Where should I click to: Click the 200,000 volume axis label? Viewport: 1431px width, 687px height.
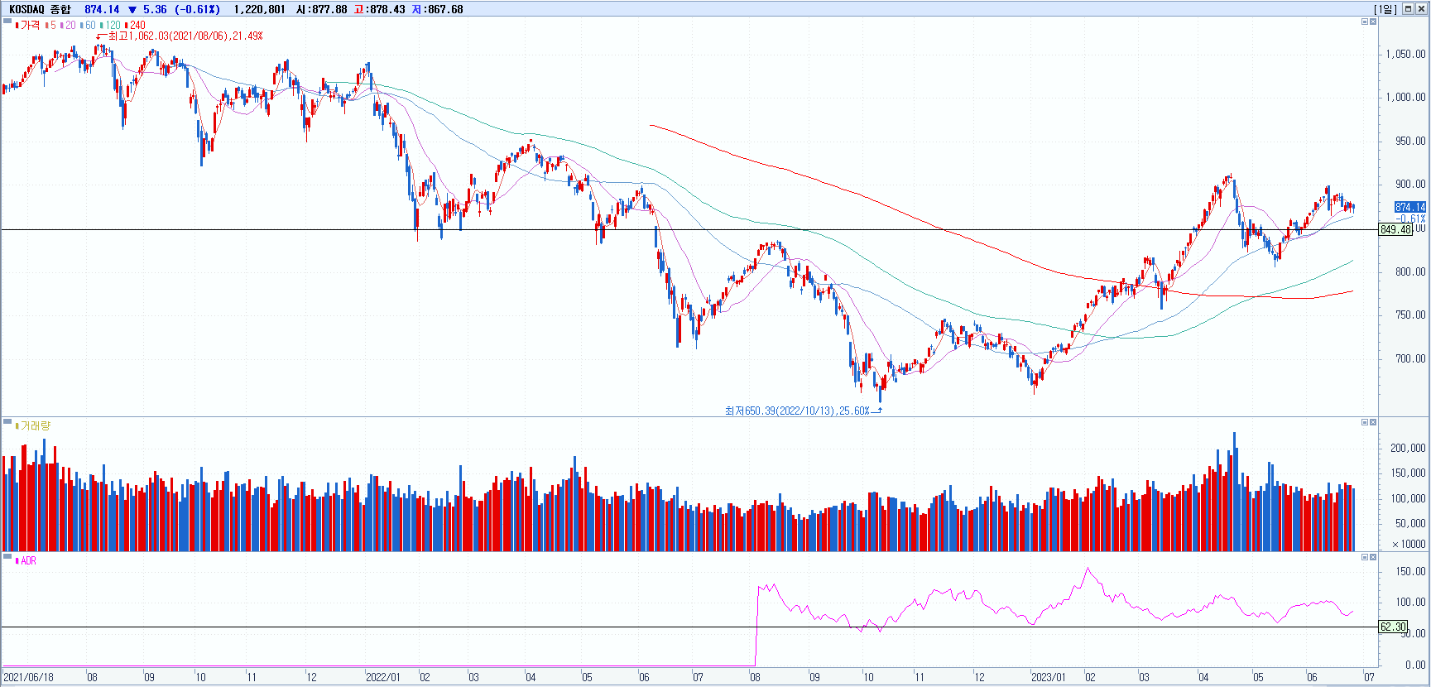click(x=1408, y=448)
